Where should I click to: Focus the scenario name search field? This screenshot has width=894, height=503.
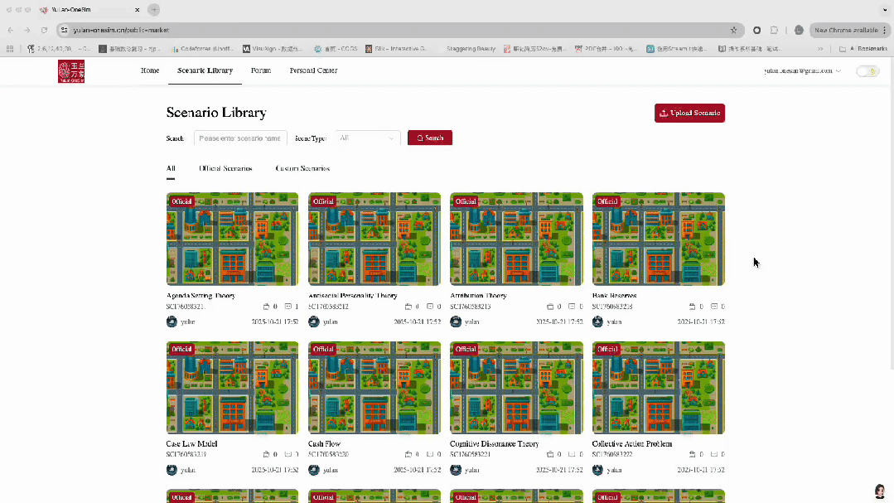[x=240, y=138]
